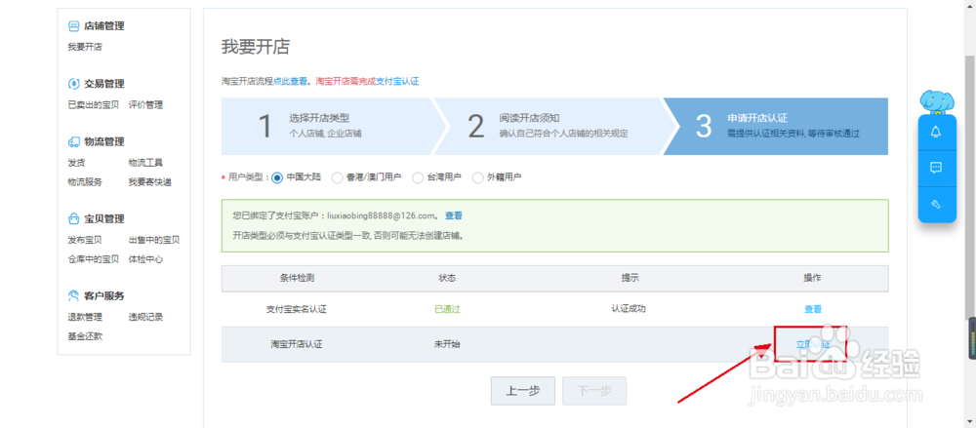Click the 支付宝认证 link at top
This screenshot has width=976, height=428.
(397, 81)
